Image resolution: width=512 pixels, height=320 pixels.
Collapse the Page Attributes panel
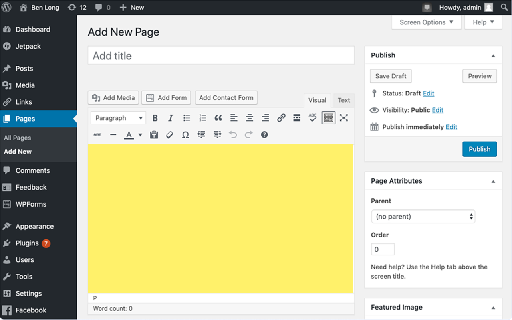coord(493,182)
